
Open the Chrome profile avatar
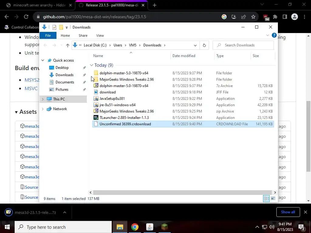295,17
